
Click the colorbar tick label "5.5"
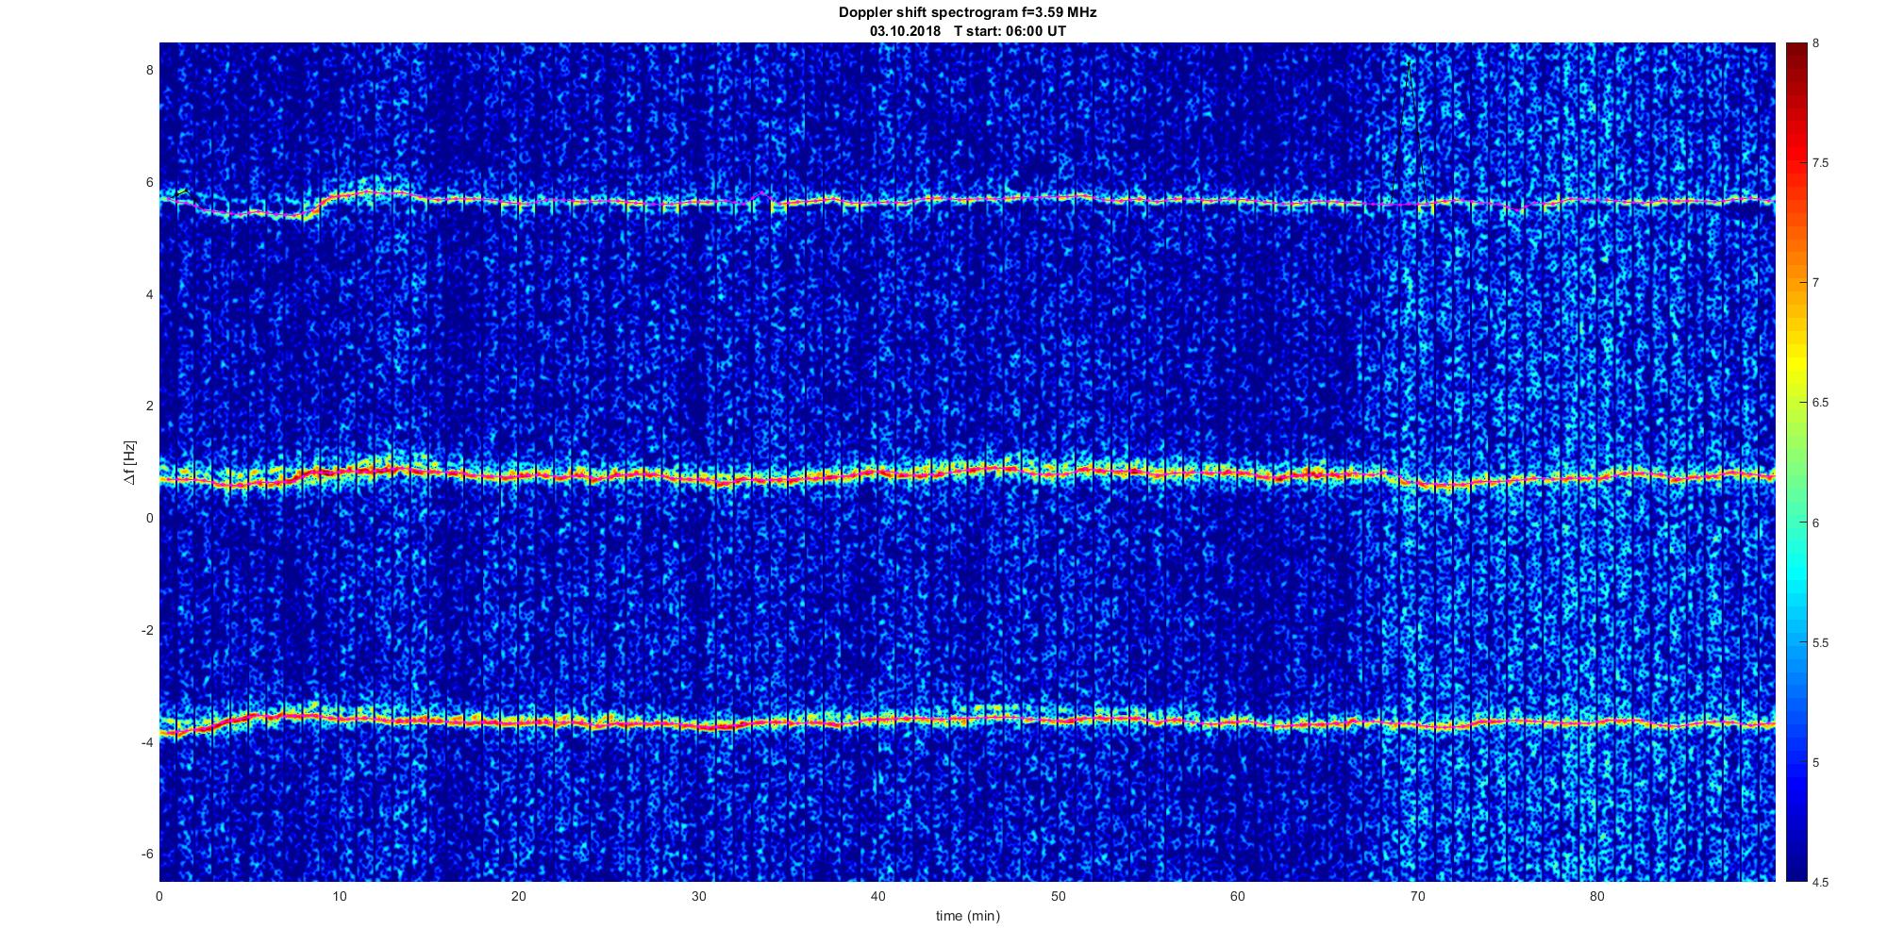(x=1821, y=642)
